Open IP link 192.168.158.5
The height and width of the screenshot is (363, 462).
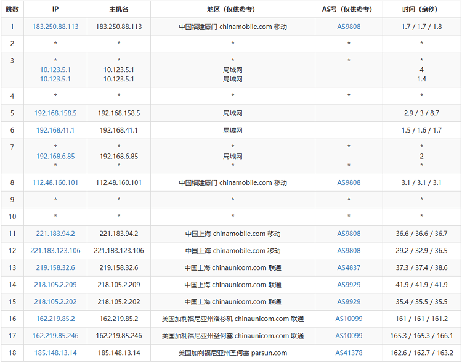[55, 113]
